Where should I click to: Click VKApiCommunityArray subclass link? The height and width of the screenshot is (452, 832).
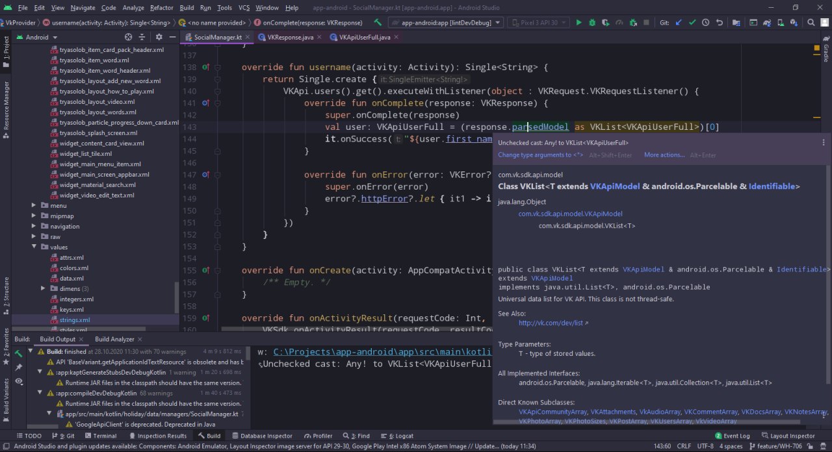[552, 412]
